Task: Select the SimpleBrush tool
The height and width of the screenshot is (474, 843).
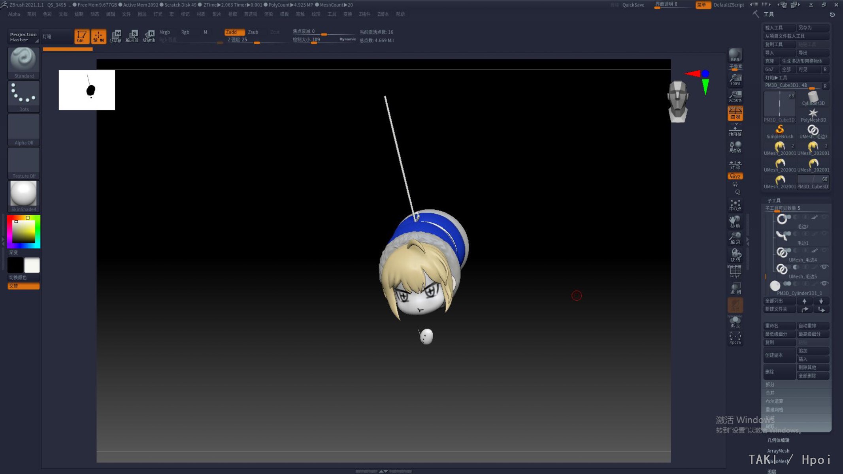Action: click(x=780, y=132)
